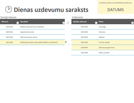
Task: Select the 'Ievadiet uzdevuma iezīmēšanas datumu' label
Action: pos(115,3)
